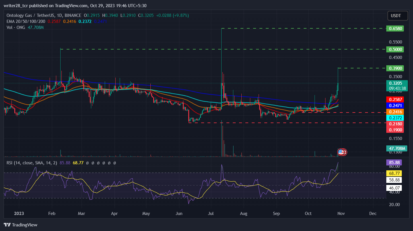Viewport: 413px width, 231px height.
Task: Click the green 0.3900 price axis label
Action: tap(395, 68)
